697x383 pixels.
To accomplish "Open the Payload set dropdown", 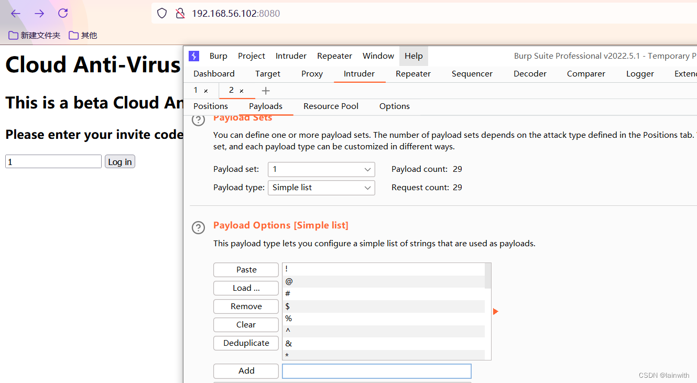I will pyautogui.click(x=321, y=169).
